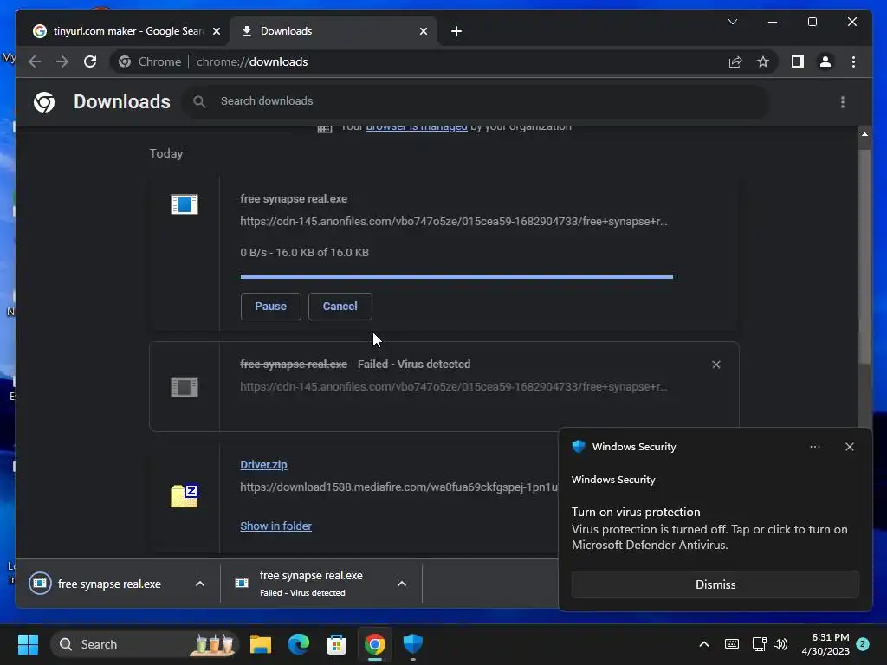The image size is (887, 665).
Task: Select the Downloads tab
Action: click(333, 31)
